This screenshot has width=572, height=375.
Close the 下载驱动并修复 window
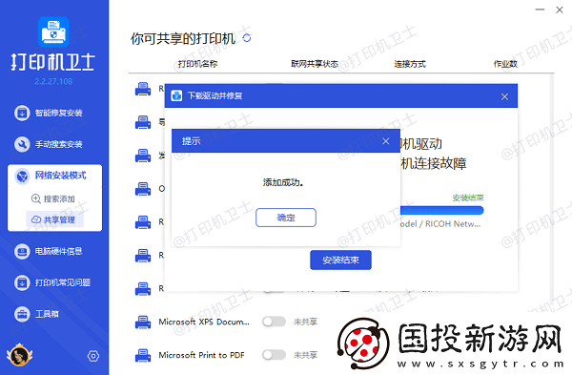(504, 96)
